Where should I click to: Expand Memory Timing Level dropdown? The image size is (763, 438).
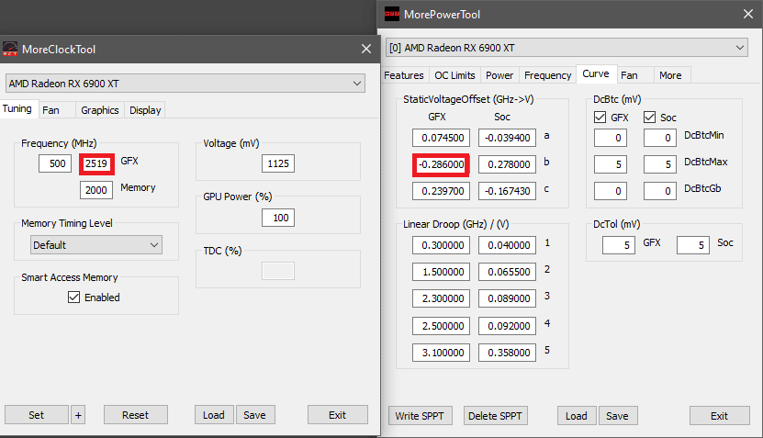point(96,245)
